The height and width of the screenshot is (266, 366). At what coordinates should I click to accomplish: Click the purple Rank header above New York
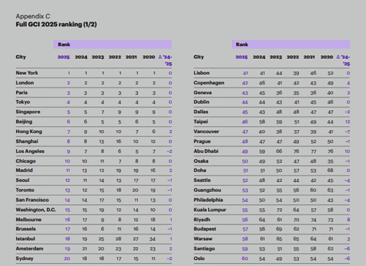pos(112,44)
